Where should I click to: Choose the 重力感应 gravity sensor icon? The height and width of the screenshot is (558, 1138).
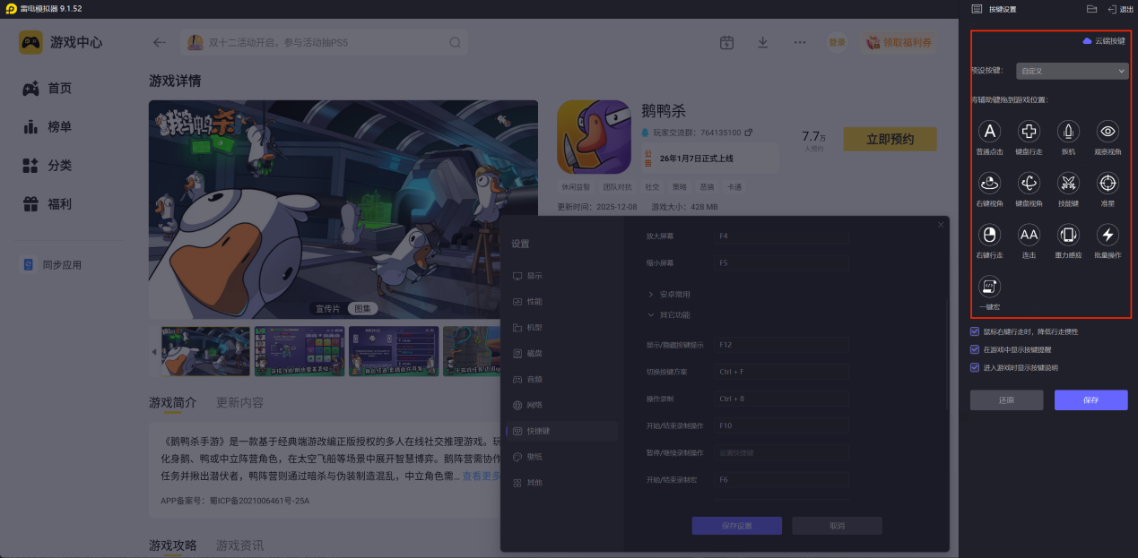[x=1068, y=236]
